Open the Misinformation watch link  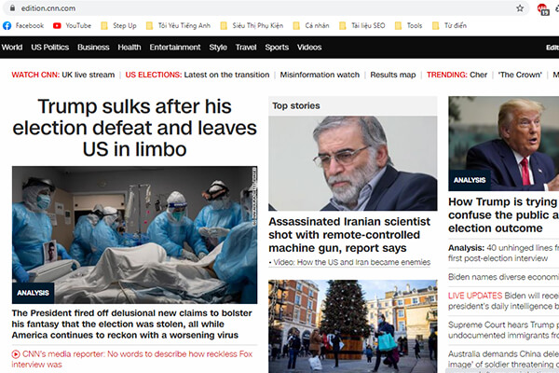coord(320,75)
